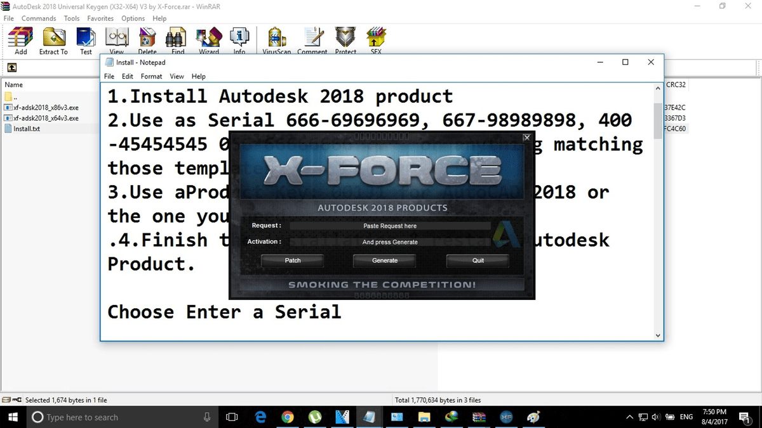Image resolution: width=762 pixels, height=428 pixels.
Task: Click the Protect archive icon
Action: (345, 39)
